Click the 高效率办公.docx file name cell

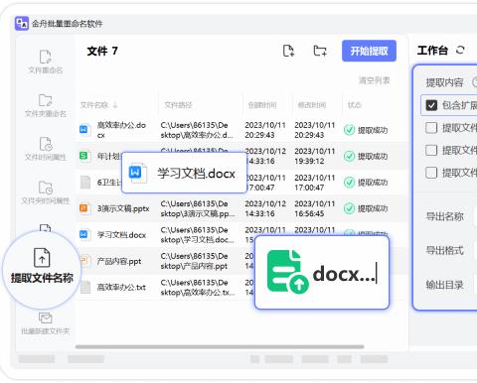point(121,130)
